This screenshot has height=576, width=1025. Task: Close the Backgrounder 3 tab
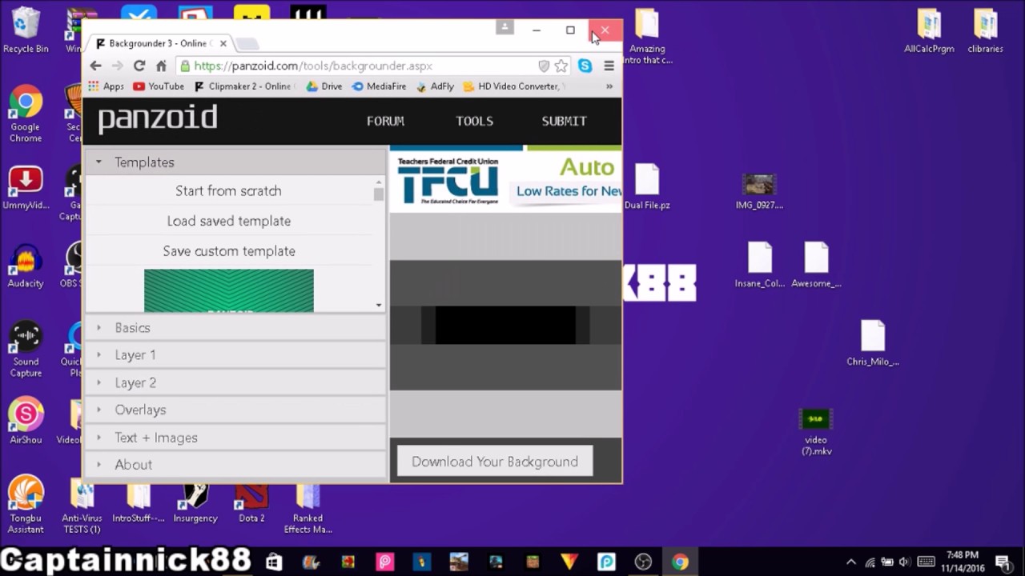[x=223, y=43]
